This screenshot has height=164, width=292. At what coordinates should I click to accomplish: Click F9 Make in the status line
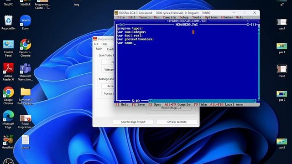click(200, 104)
